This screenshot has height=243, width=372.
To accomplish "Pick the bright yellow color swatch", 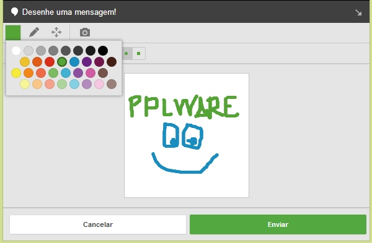I will (16, 73).
